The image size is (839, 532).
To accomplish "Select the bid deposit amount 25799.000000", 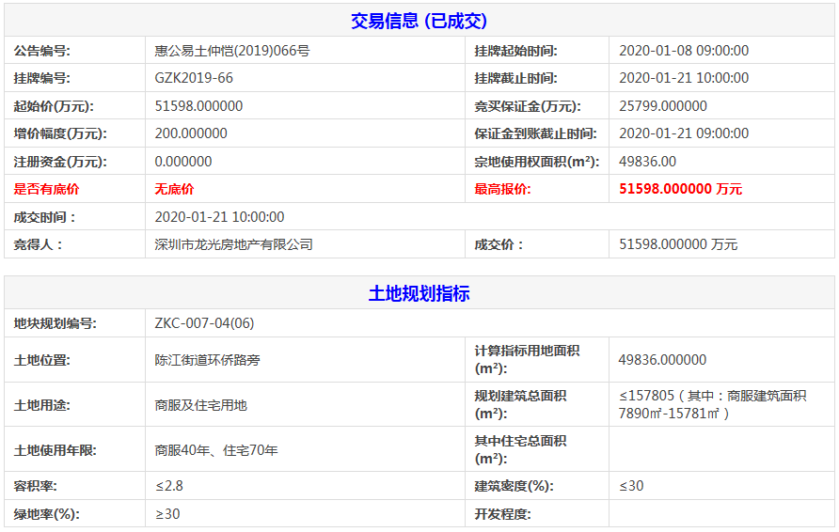I will [663, 106].
